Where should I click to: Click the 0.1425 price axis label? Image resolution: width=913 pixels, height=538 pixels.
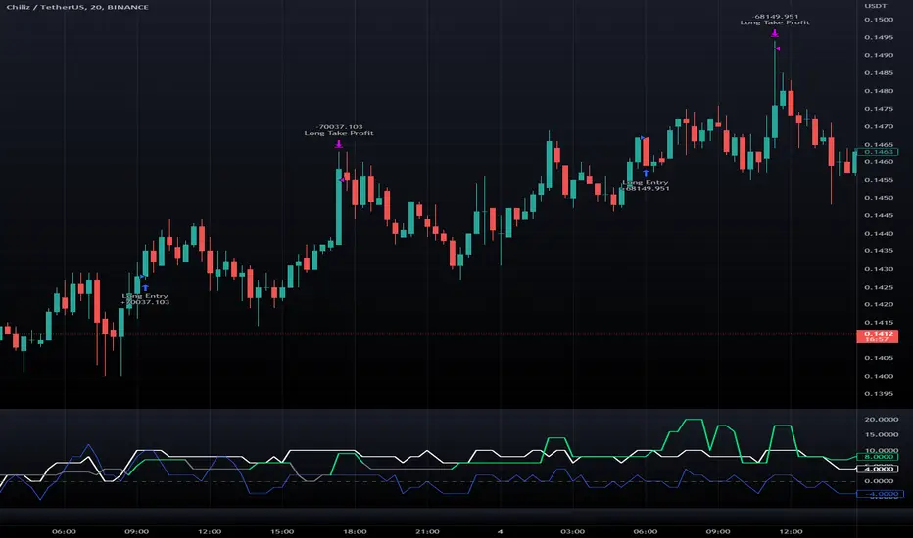click(879, 287)
